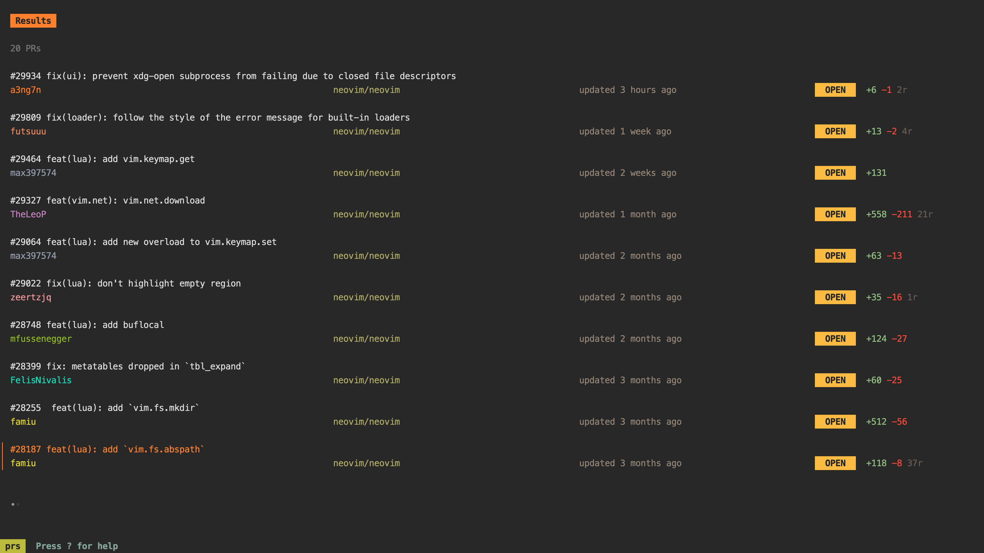Screen dimensions: 984x553
Task: Click OPEN badge on PR #29934 row
Action: pos(835,90)
